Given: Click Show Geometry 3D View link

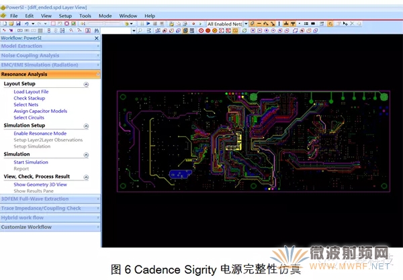Looking at the screenshot, I should (40, 185).
